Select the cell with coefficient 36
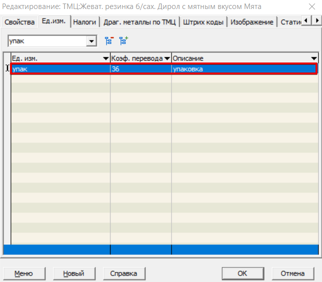 [140, 69]
